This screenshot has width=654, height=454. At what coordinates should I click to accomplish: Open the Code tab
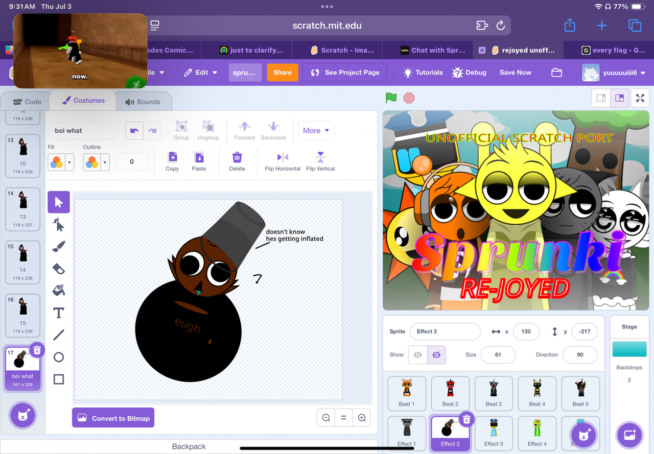tap(27, 102)
